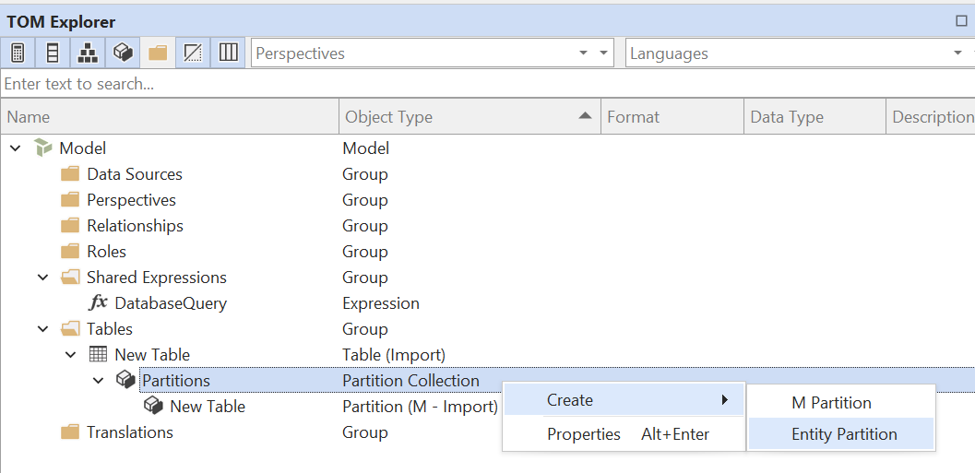Click the show partitions cube toolbar icon
This screenshot has width=975, height=473.
click(x=123, y=53)
